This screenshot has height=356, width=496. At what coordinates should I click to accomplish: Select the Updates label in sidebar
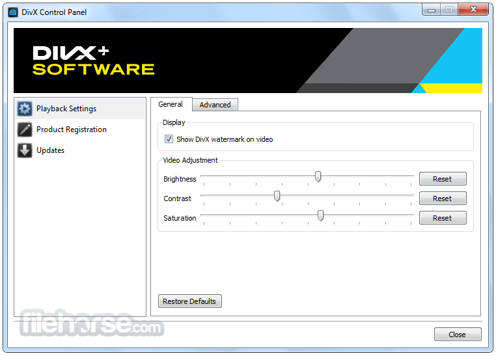coord(51,150)
